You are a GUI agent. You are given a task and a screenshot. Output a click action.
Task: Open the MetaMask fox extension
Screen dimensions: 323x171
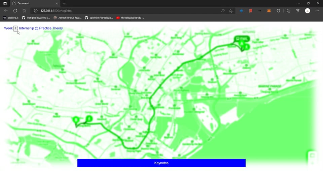[269, 11]
